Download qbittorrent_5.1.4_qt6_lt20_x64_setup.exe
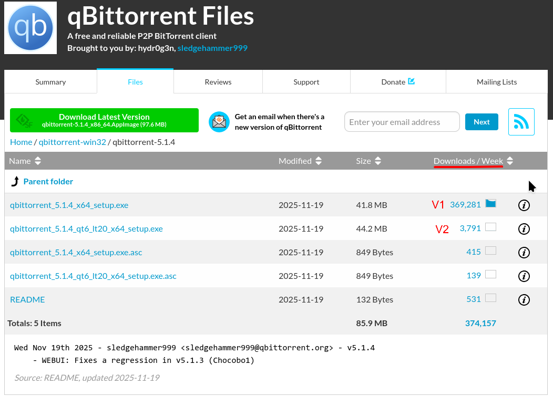 (x=86, y=228)
